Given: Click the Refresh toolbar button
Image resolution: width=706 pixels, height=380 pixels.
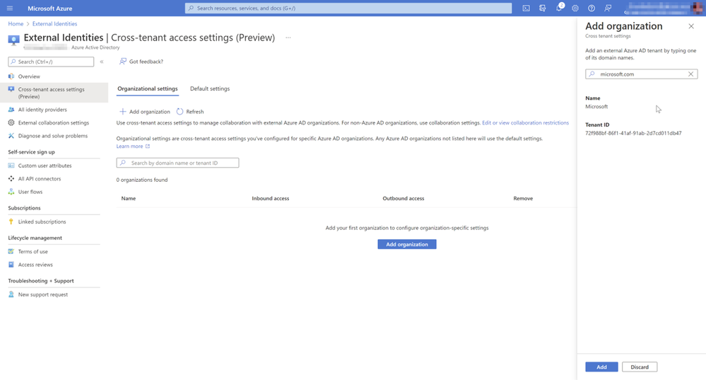Looking at the screenshot, I should (190, 111).
